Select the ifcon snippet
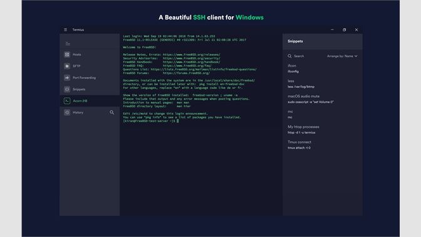This screenshot has height=237, width=421. [x=292, y=66]
